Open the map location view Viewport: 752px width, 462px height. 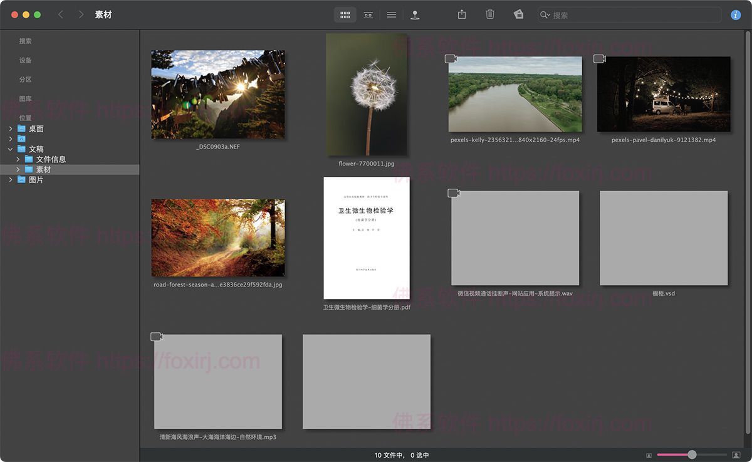tap(415, 15)
